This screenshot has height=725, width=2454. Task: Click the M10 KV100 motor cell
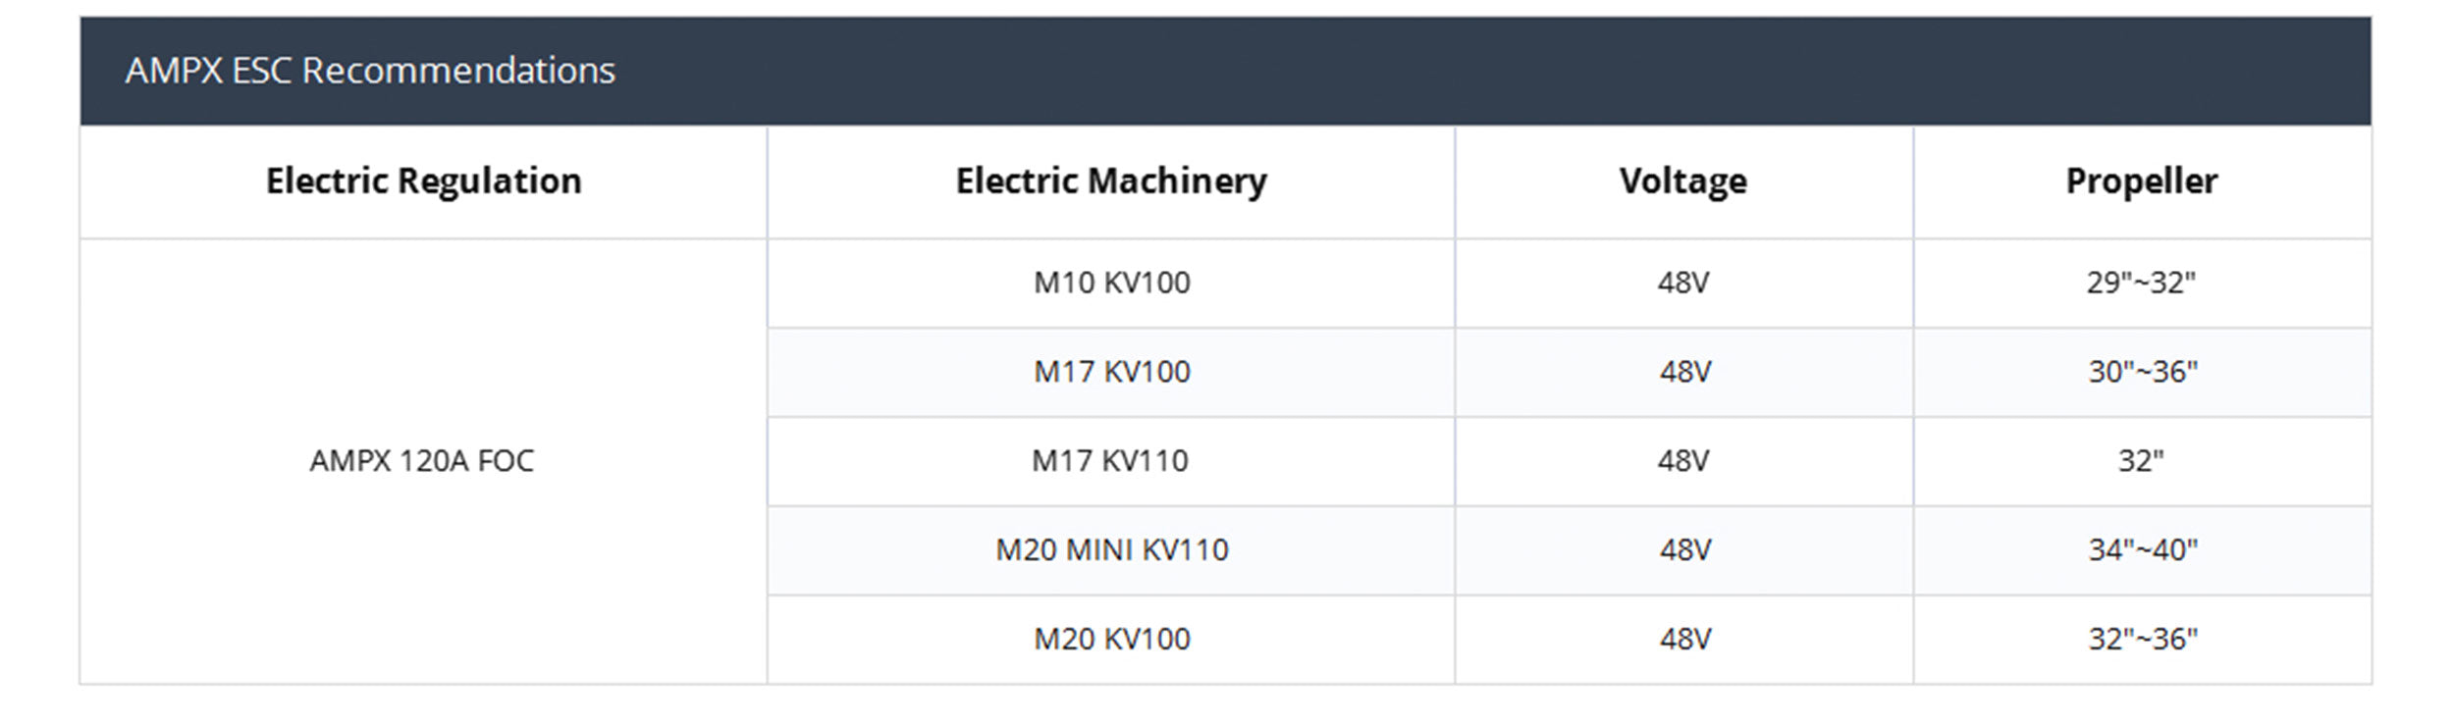(1111, 283)
